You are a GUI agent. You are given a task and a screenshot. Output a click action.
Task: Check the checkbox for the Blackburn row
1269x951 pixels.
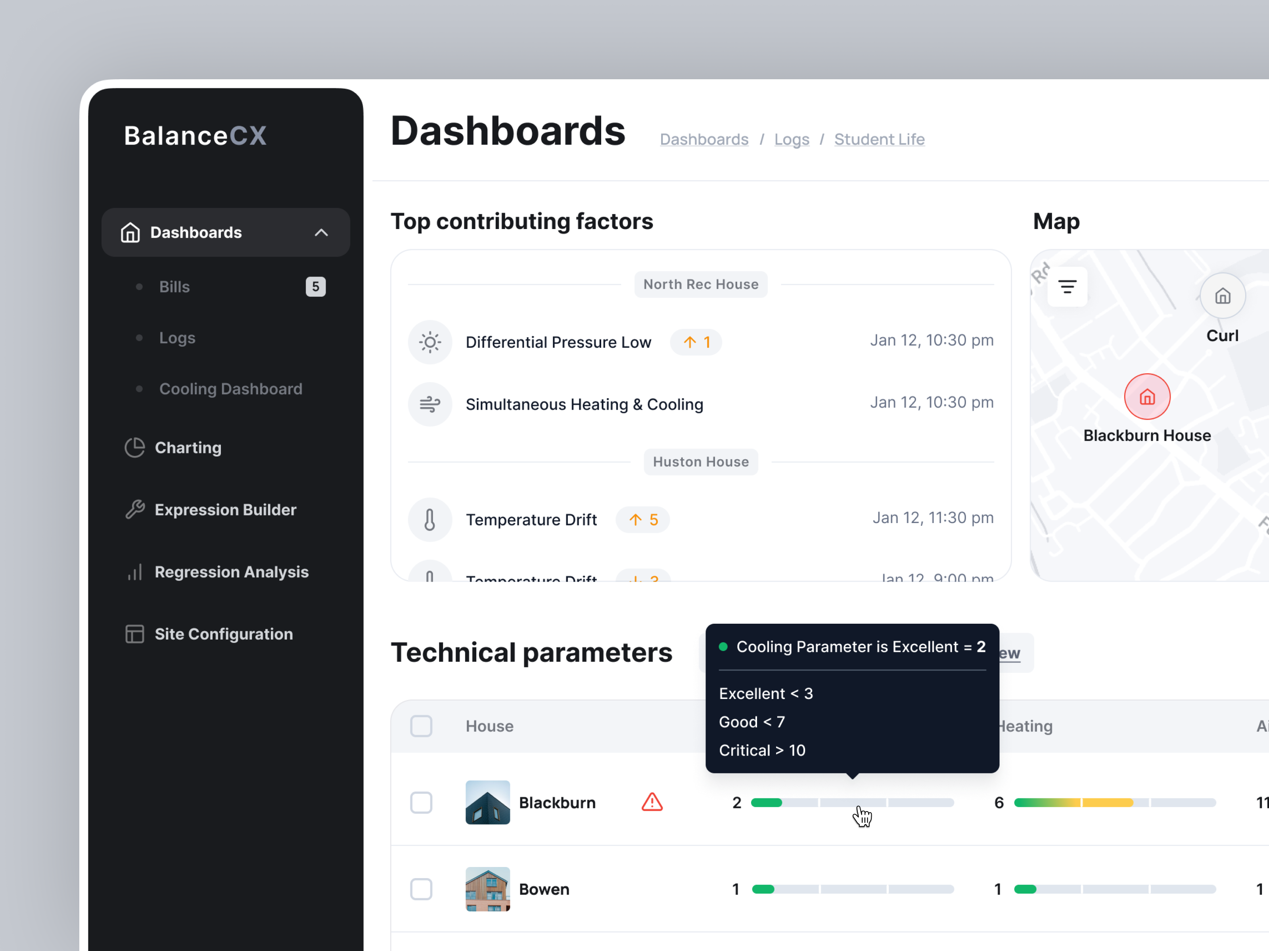(x=421, y=802)
